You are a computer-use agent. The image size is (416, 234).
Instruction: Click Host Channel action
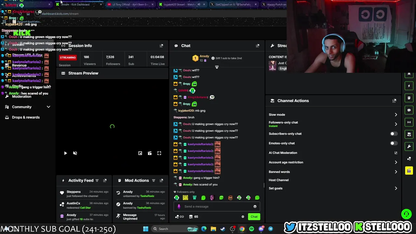279,180
